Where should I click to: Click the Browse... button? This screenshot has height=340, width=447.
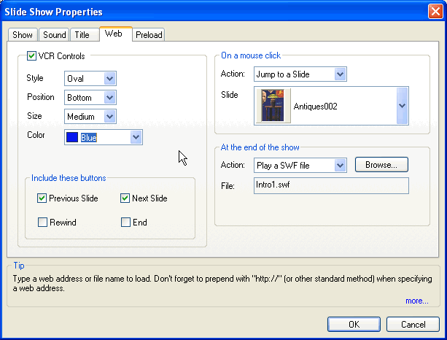point(381,165)
